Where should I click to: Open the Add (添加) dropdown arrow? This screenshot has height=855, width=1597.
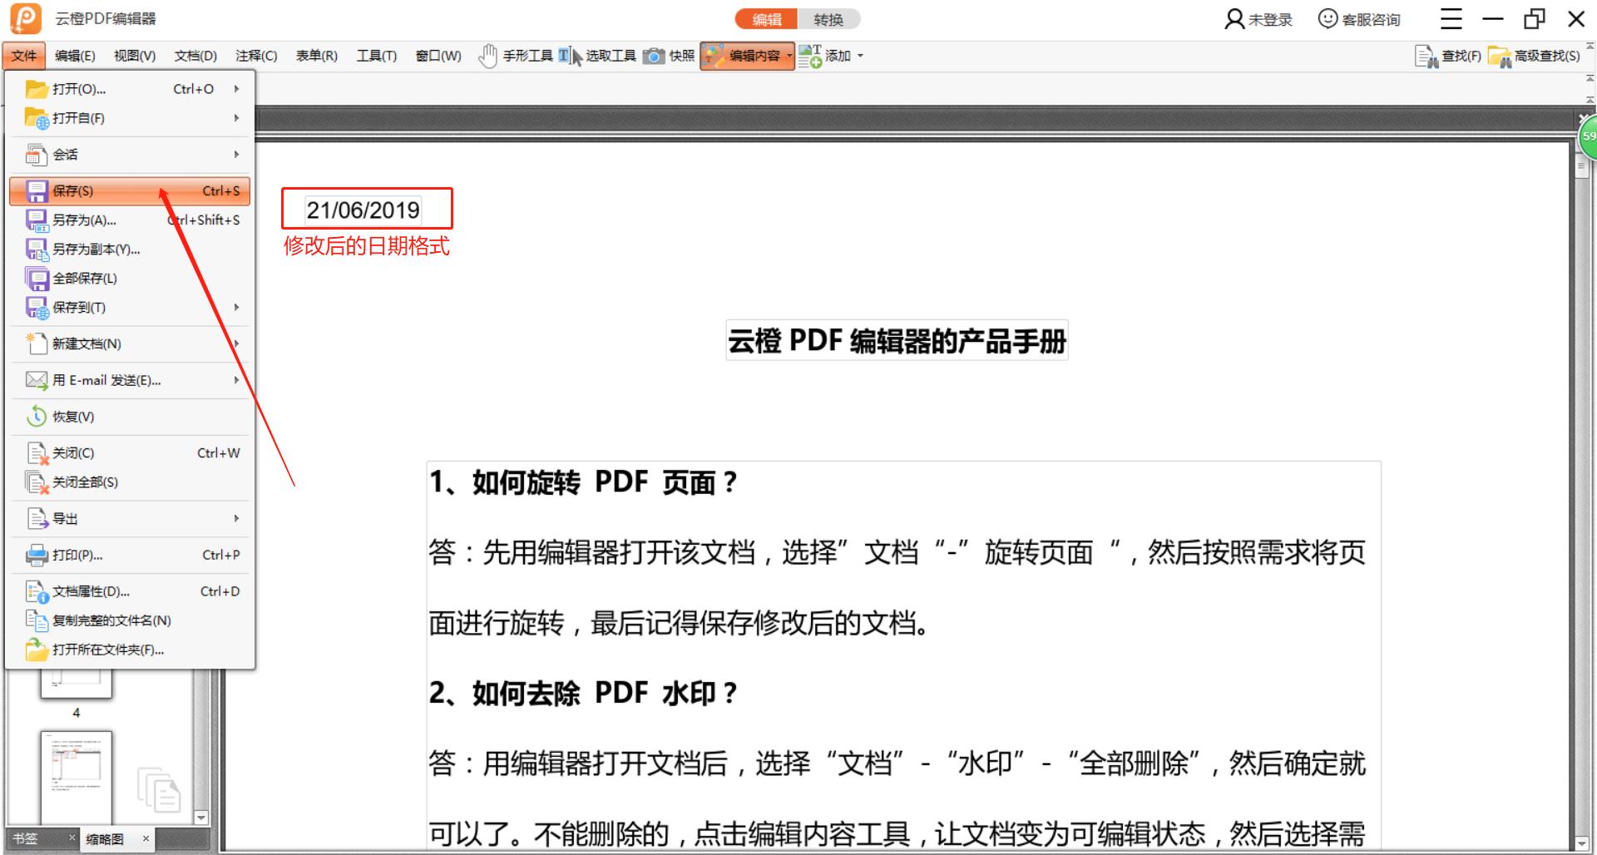pos(860,56)
